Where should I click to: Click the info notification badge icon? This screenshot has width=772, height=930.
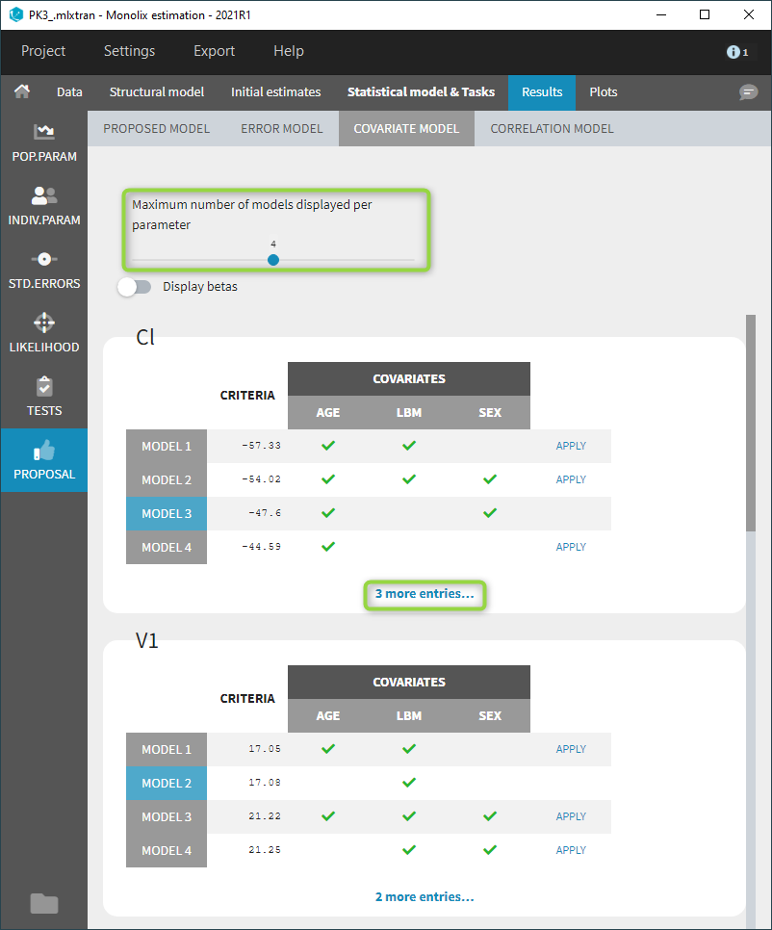(x=736, y=52)
